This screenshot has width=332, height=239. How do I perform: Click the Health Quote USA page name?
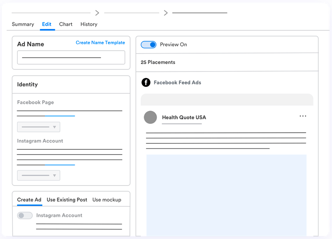pyautogui.click(x=184, y=117)
